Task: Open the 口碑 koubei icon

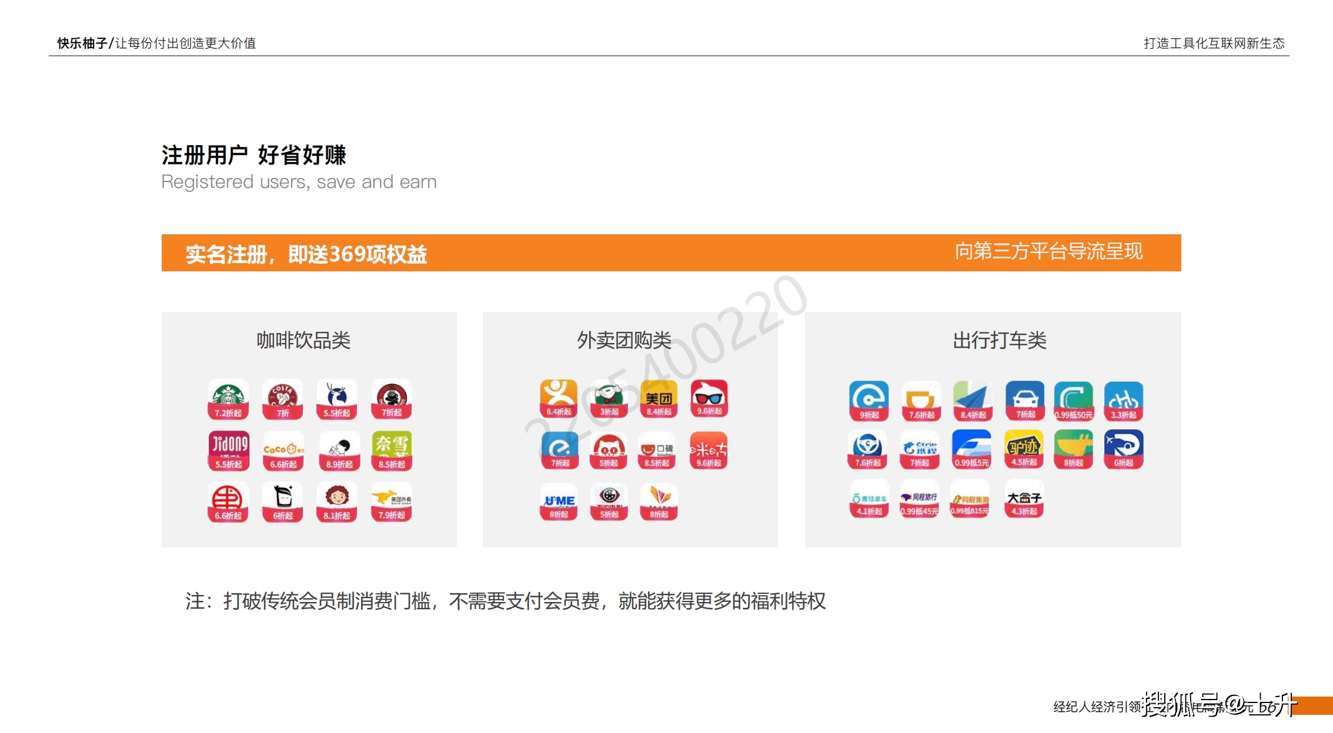Action: tap(657, 450)
